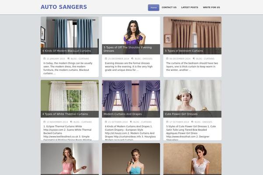Click 'Cute Flower Girl Dresses' title
The image size is (263, 175).
[181, 114]
